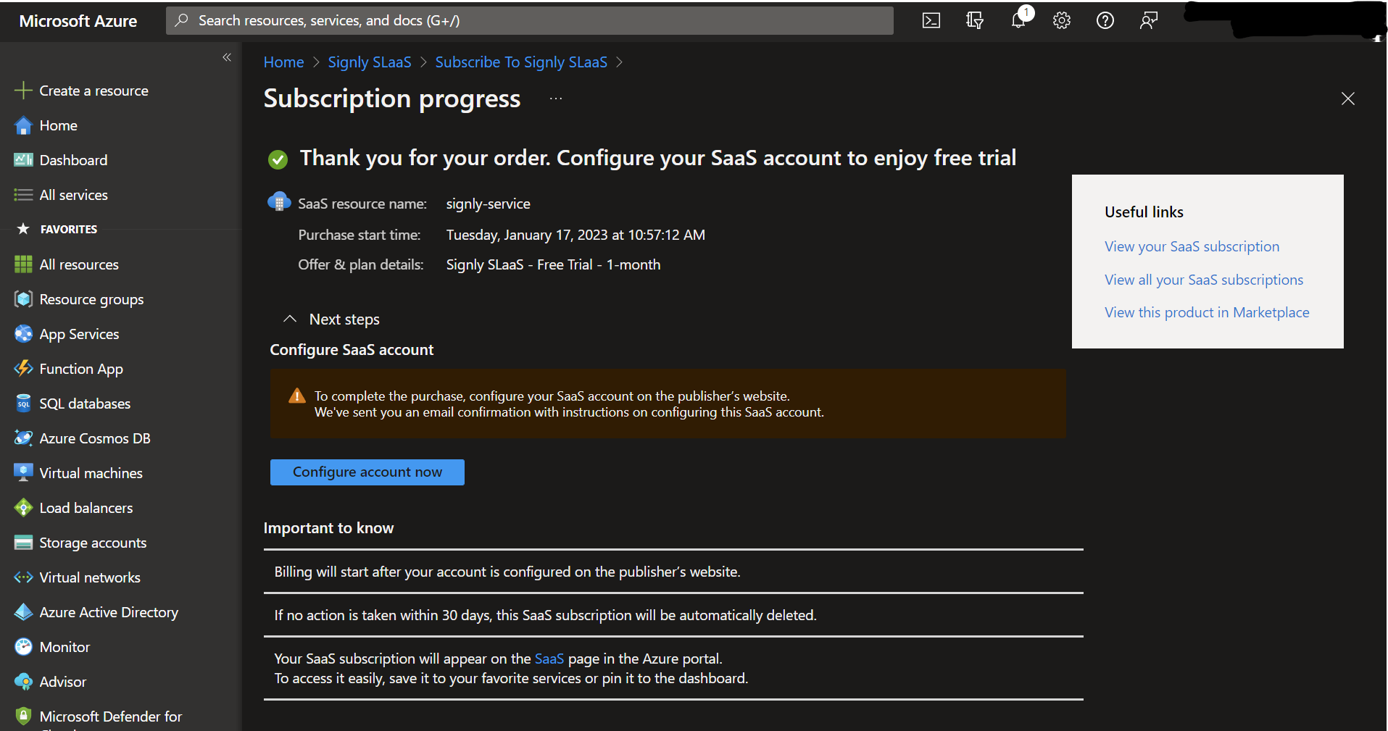
Task: Click the Microsoft Defender shield icon
Action: (23, 717)
